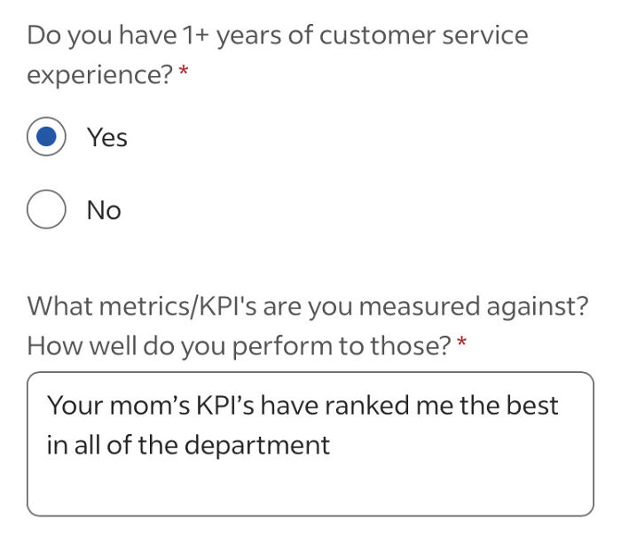The height and width of the screenshot is (535, 621).
Task: Click the word "experience?" in the first question
Action: point(99,76)
